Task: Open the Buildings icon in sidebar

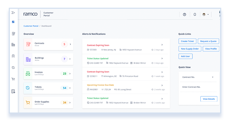Action: point(13,45)
